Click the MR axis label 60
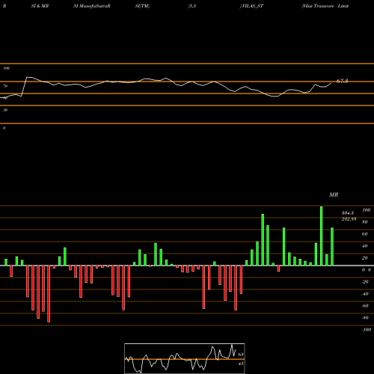 click(x=365, y=234)
